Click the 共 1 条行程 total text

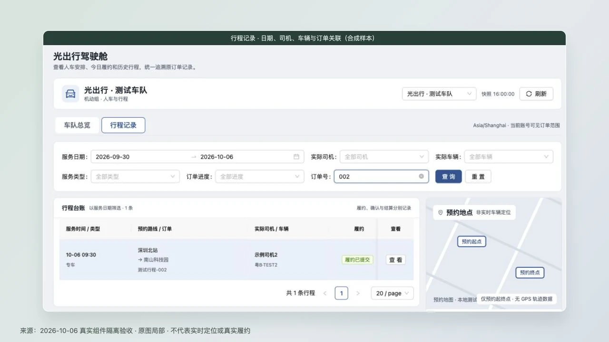(301, 293)
